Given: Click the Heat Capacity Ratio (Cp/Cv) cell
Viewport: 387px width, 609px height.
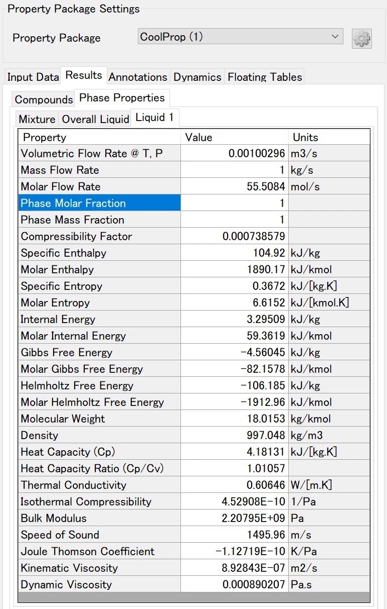Looking at the screenshot, I should [99, 468].
